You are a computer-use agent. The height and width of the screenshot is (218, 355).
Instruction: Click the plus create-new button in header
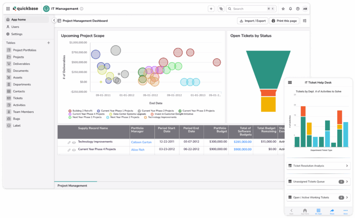pyautogui.click(x=211, y=9)
